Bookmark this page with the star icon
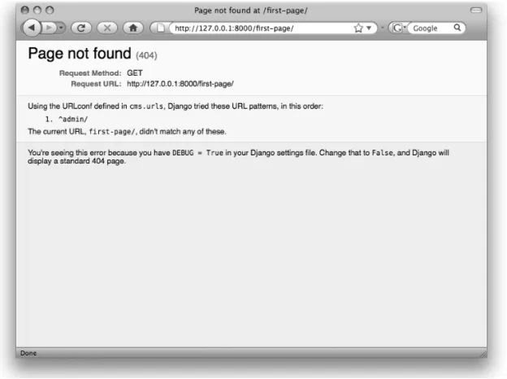The width and height of the screenshot is (507, 379). click(x=358, y=28)
